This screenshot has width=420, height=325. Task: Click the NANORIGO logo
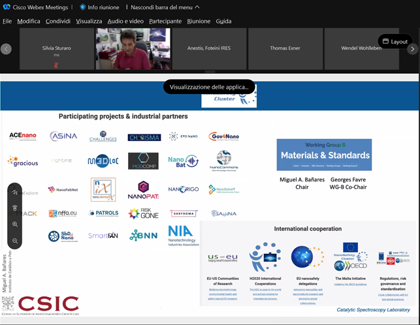pos(184,189)
